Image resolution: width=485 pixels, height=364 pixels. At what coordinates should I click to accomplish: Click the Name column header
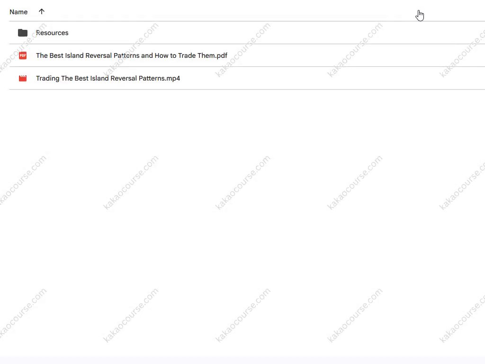pyautogui.click(x=18, y=12)
